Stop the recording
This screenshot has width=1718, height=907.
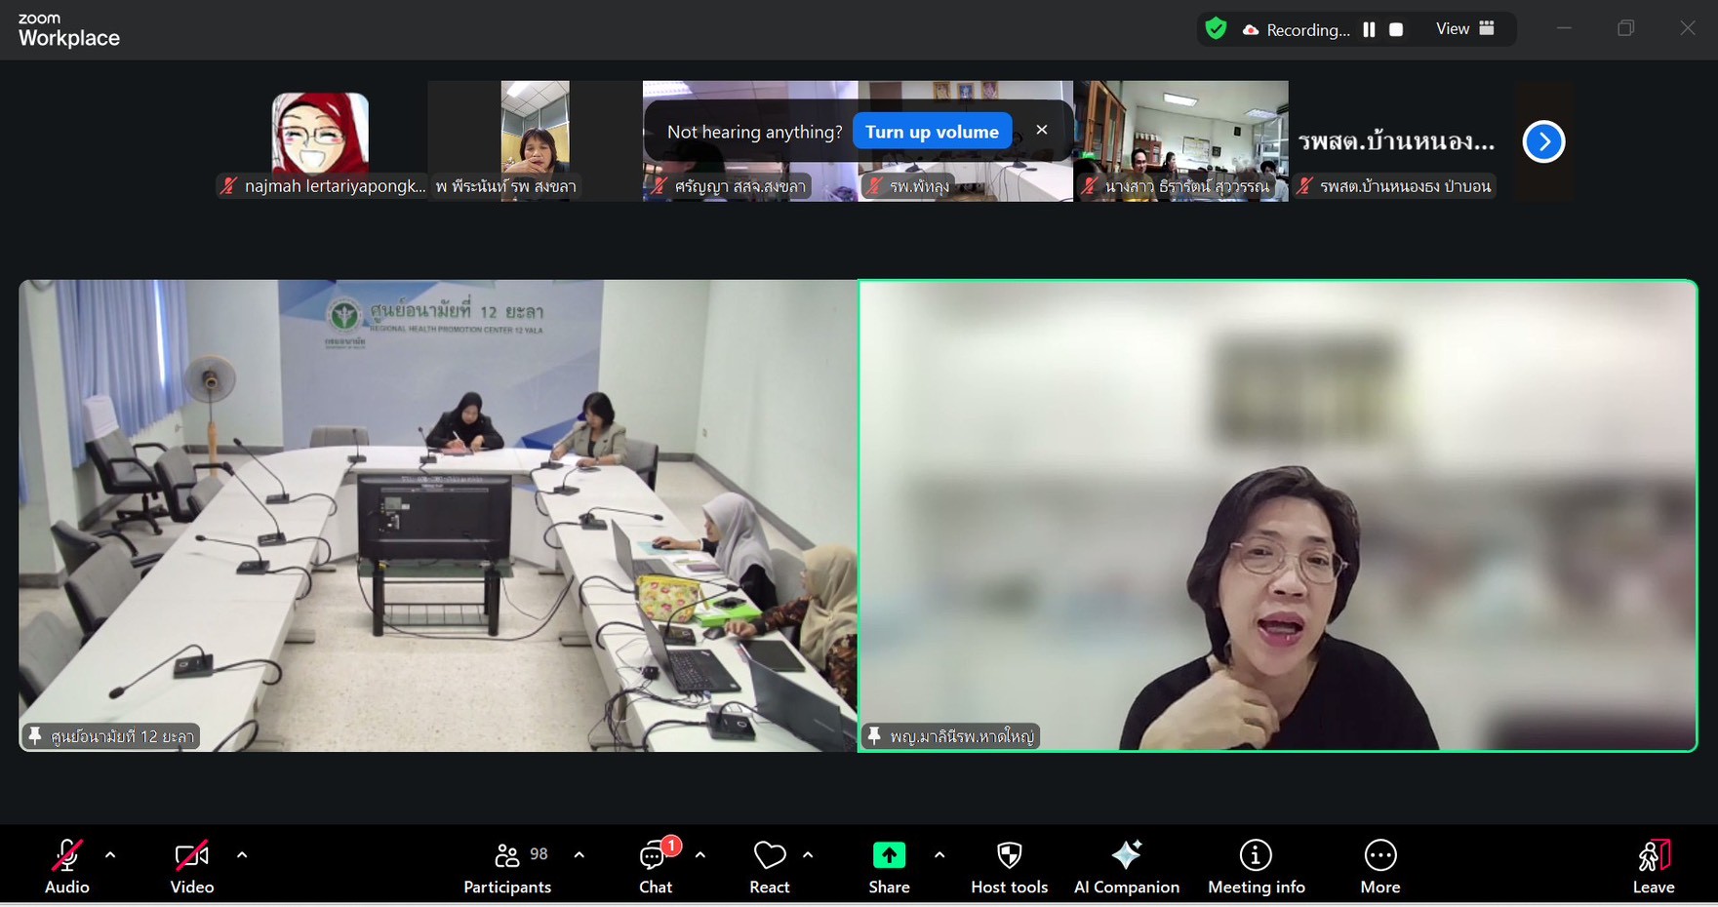pos(1396,29)
